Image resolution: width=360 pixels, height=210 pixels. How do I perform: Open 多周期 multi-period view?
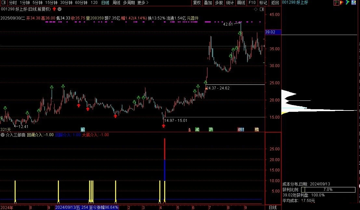(129, 3)
